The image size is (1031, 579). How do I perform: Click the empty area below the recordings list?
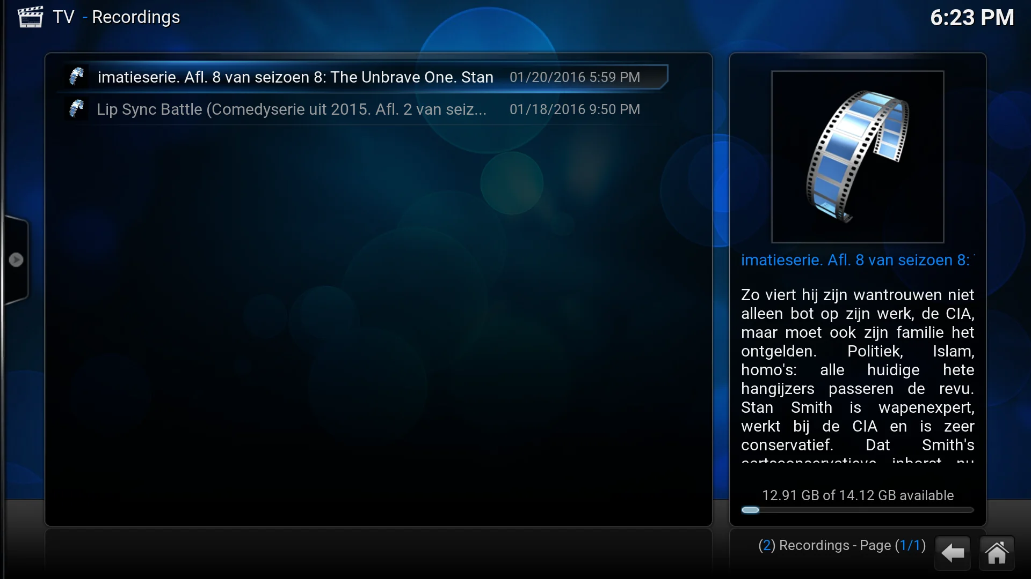click(x=379, y=322)
